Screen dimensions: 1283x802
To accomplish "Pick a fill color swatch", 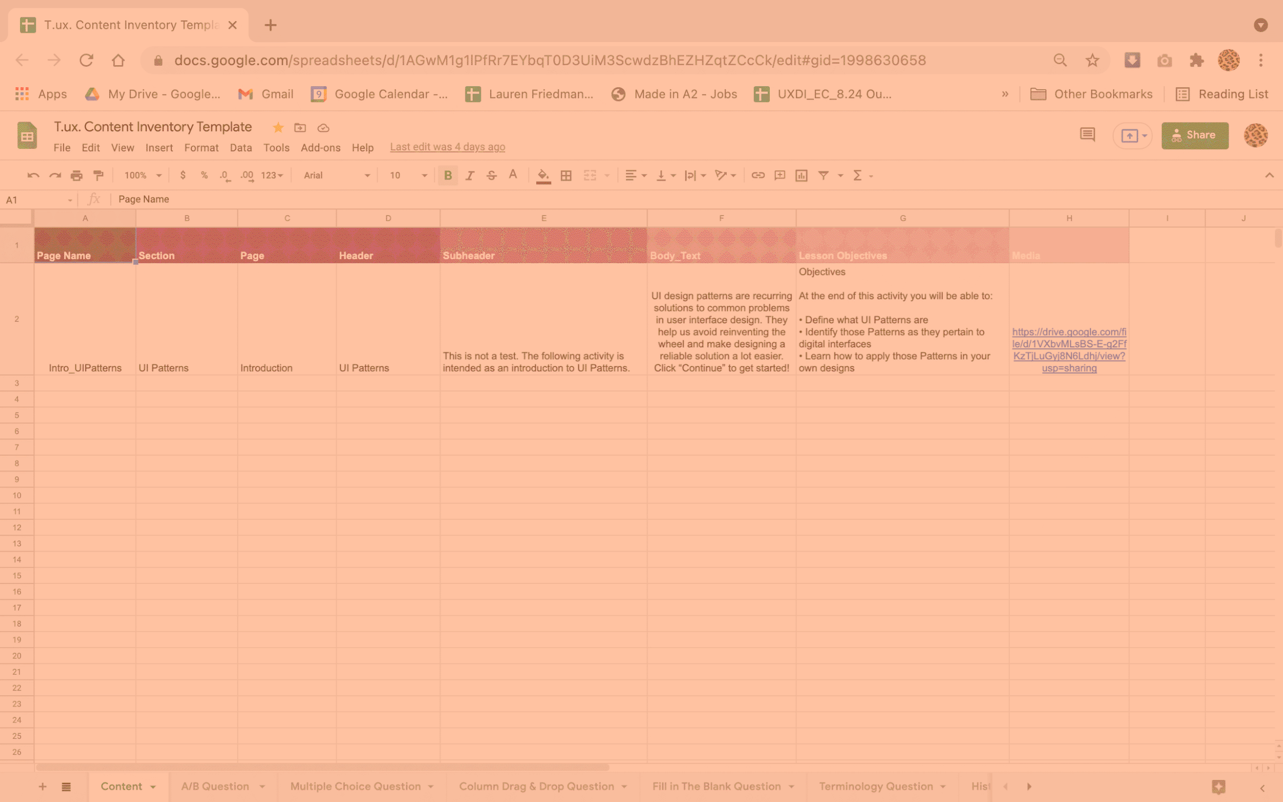I will point(542,175).
